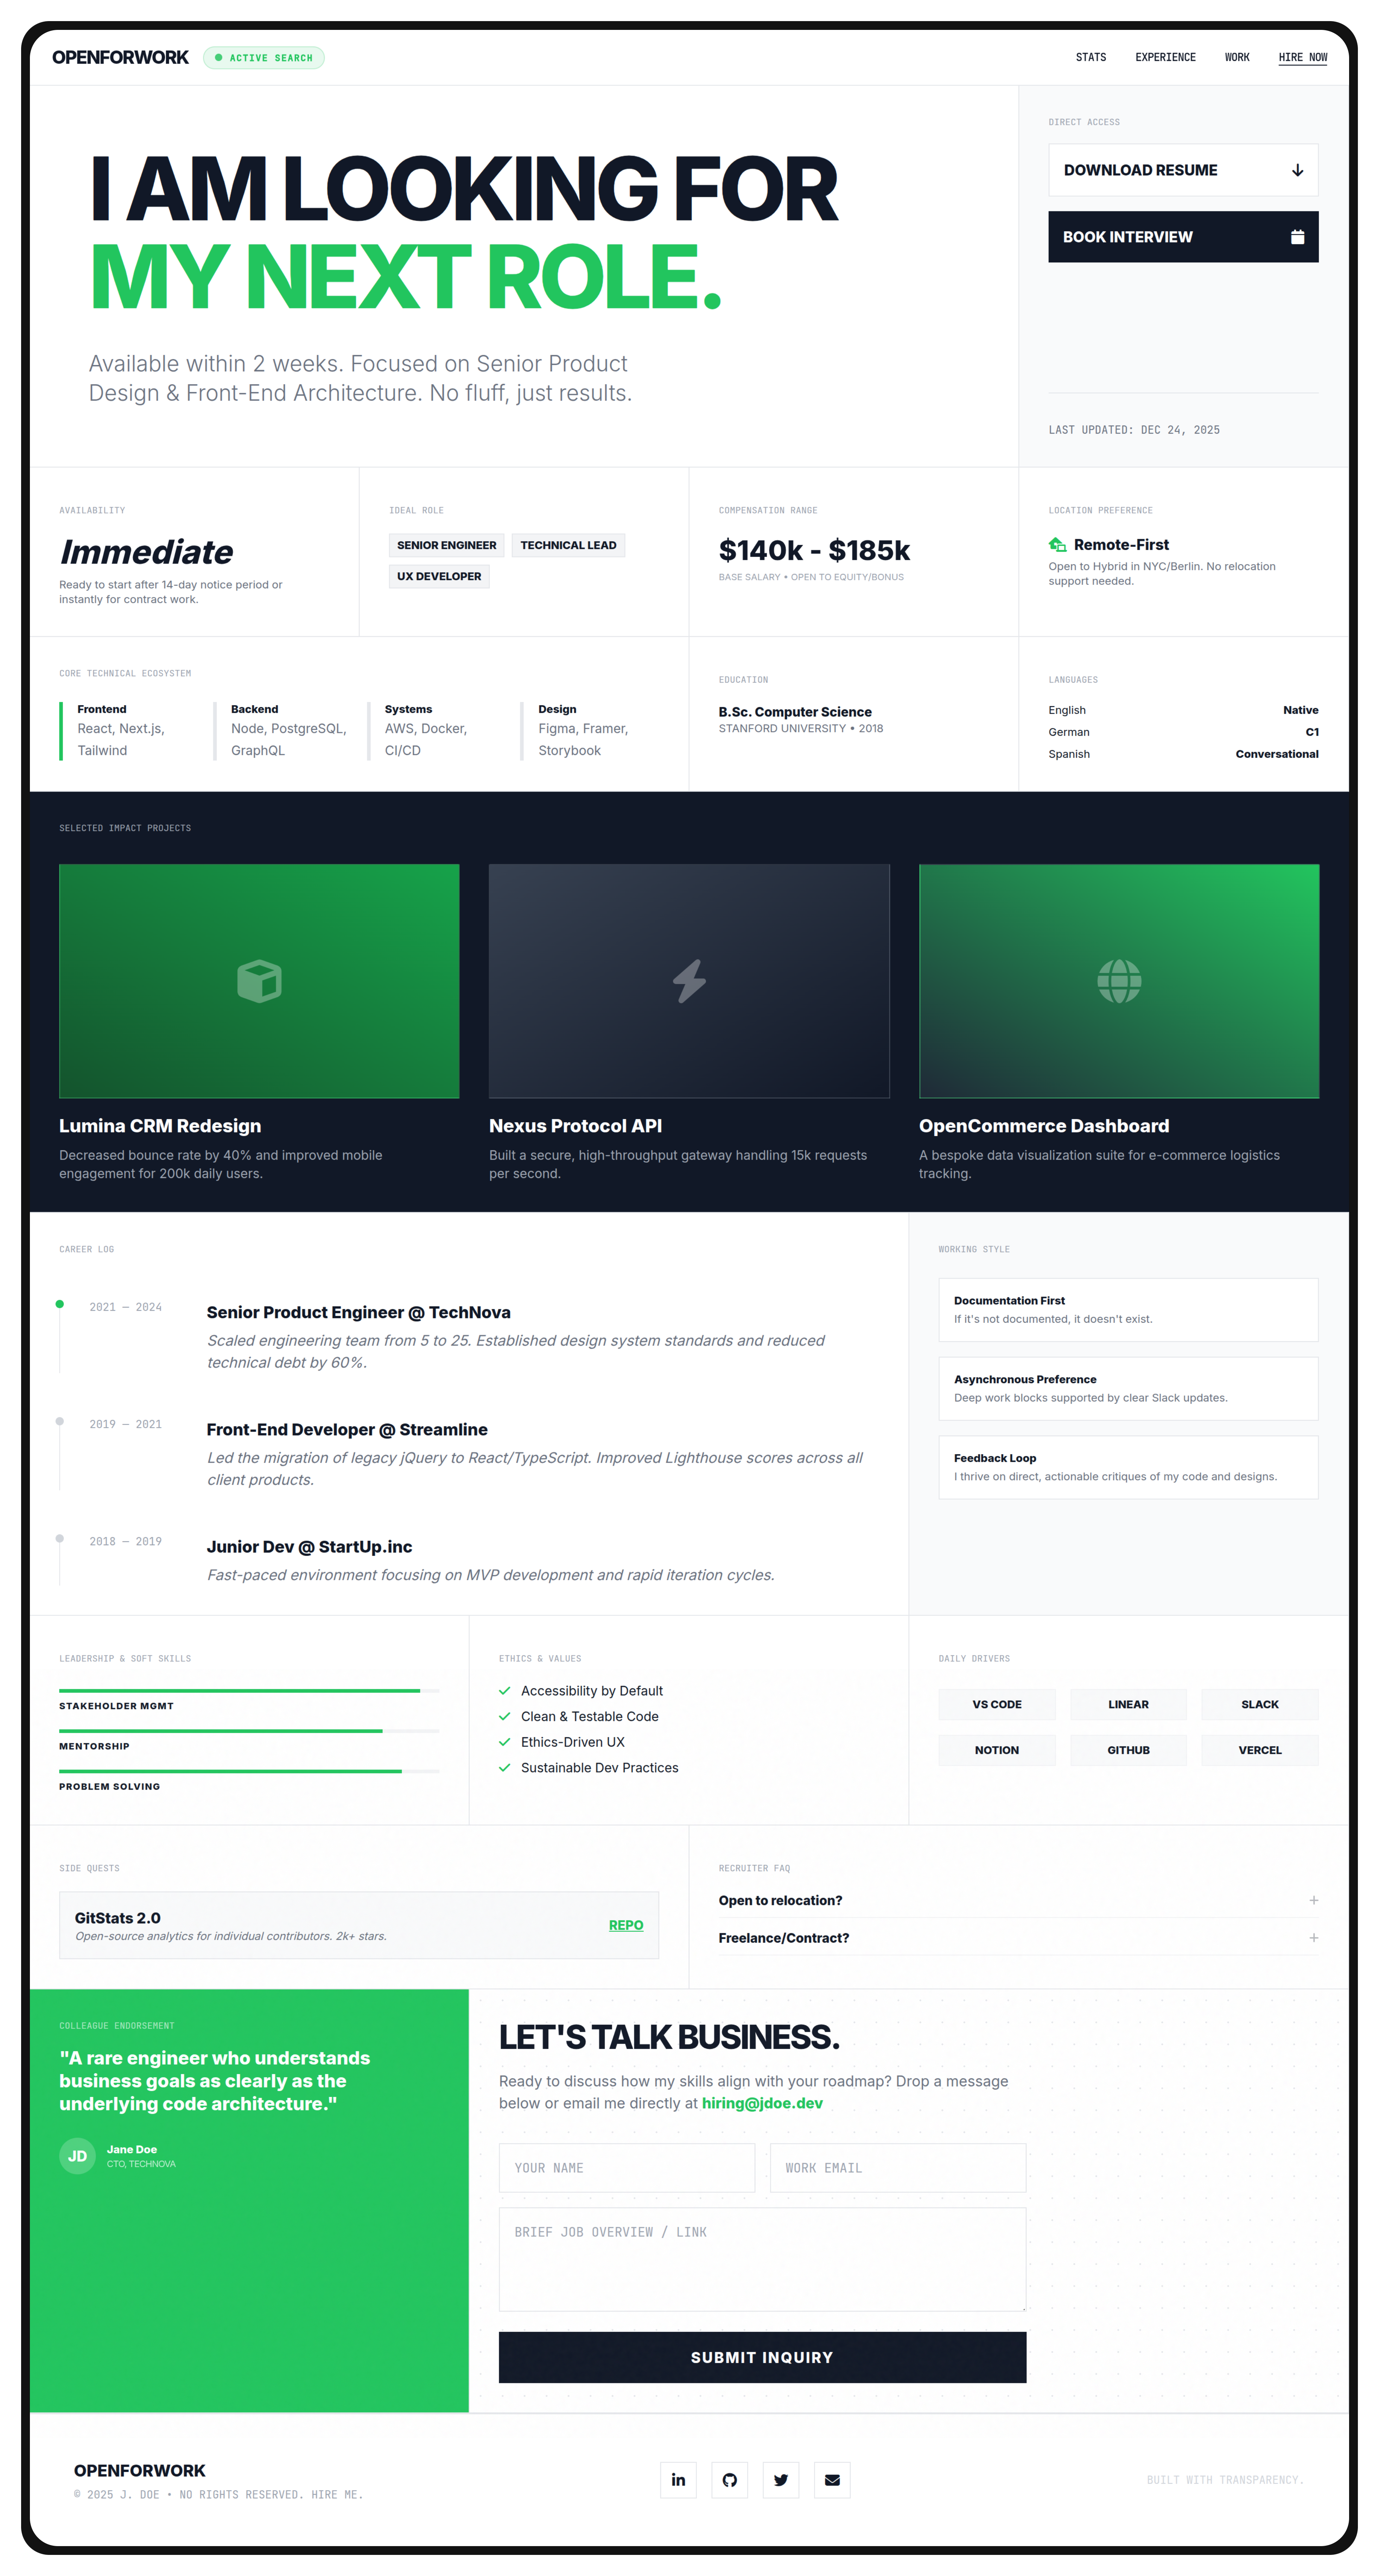Open the GitStats 2.0 REPO link
This screenshot has width=1379, height=2576.
[x=626, y=1925]
